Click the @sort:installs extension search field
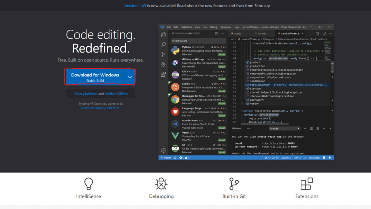This screenshot has width=371, height=209. coord(197,41)
